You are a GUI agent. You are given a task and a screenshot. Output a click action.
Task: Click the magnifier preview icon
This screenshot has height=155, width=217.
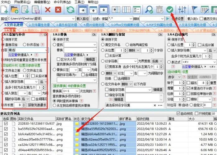[x=149, y=10]
